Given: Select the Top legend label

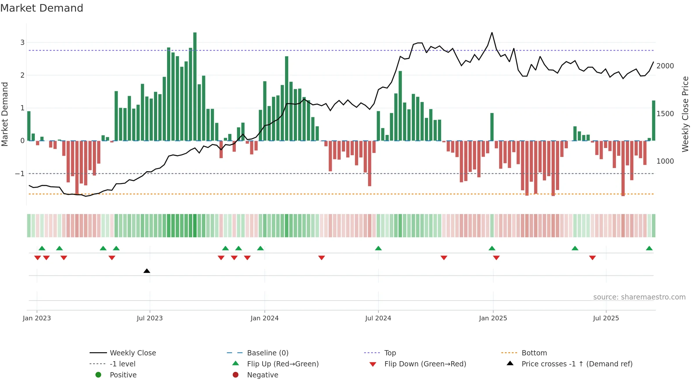Looking at the screenshot, I should [390, 353].
